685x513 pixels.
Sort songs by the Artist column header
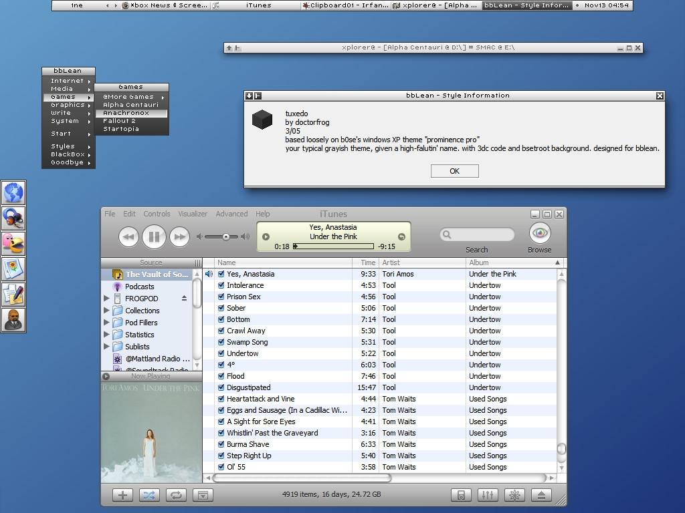coord(423,263)
